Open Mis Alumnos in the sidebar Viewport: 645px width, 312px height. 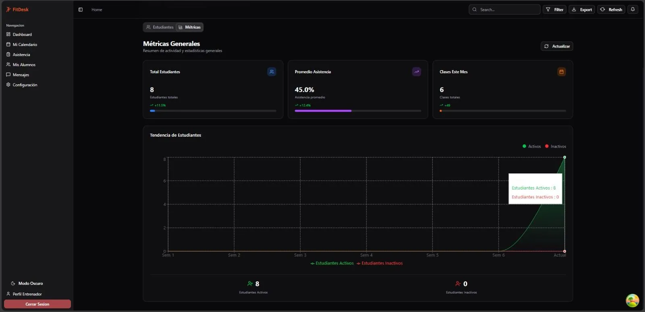tap(24, 64)
